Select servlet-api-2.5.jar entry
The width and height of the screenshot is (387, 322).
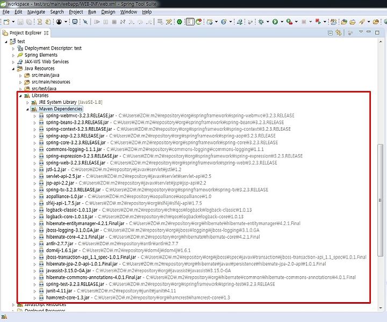pos(63,176)
